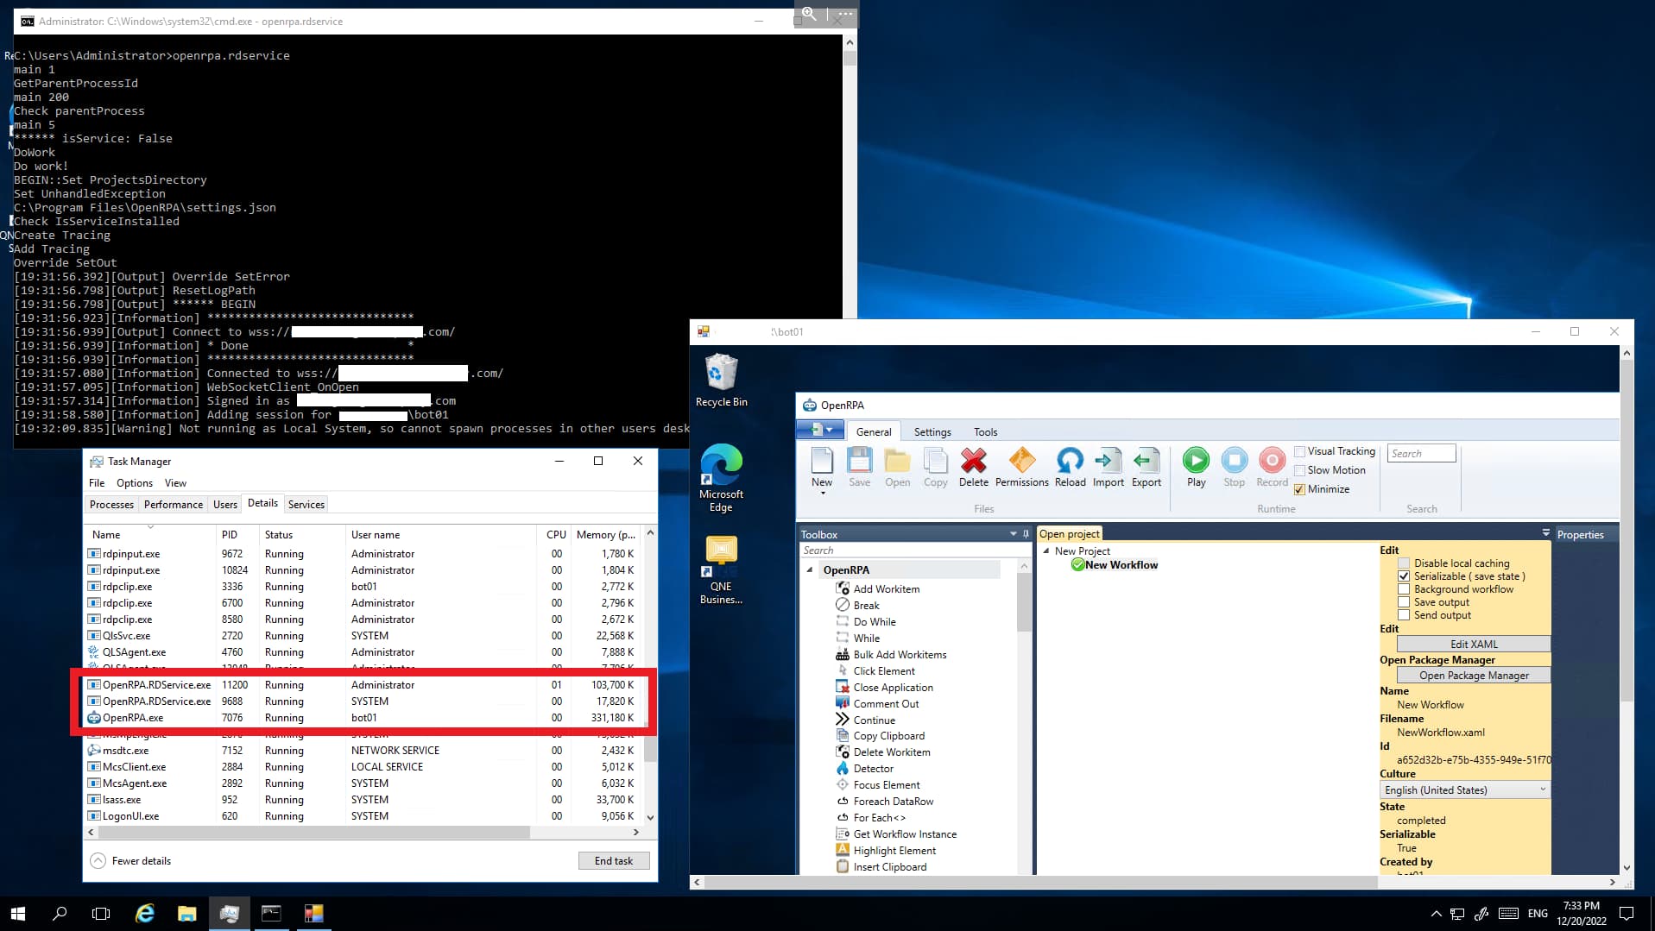Collapse the OpenRPA toolbox tree node
Viewport: 1655px width, 931px height.
point(810,570)
